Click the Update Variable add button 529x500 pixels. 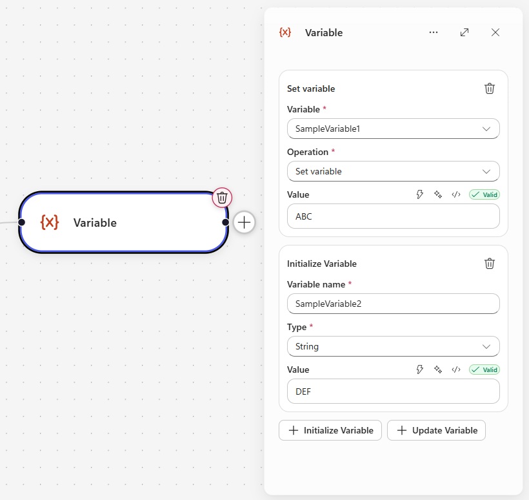pyautogui.click(x=436, y=430)
